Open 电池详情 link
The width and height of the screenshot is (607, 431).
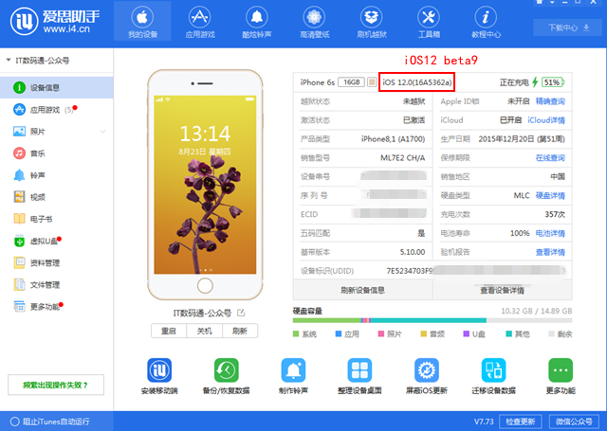click(x=550, y=233)
